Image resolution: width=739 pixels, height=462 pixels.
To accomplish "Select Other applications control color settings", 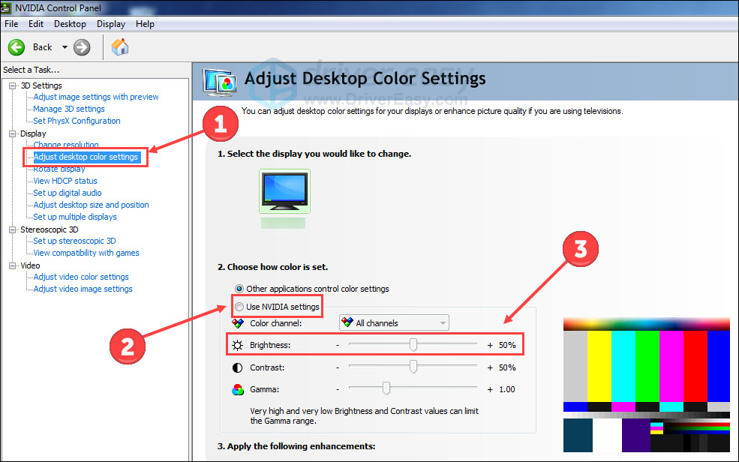I will point(239,289).
